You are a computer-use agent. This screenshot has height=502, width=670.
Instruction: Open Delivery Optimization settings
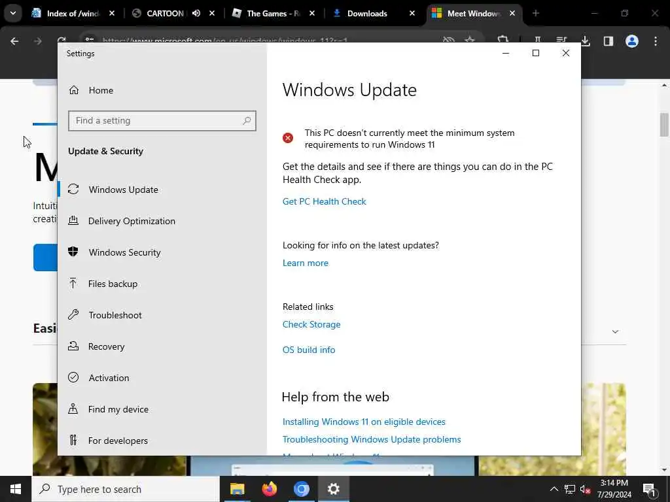point(132,221)
